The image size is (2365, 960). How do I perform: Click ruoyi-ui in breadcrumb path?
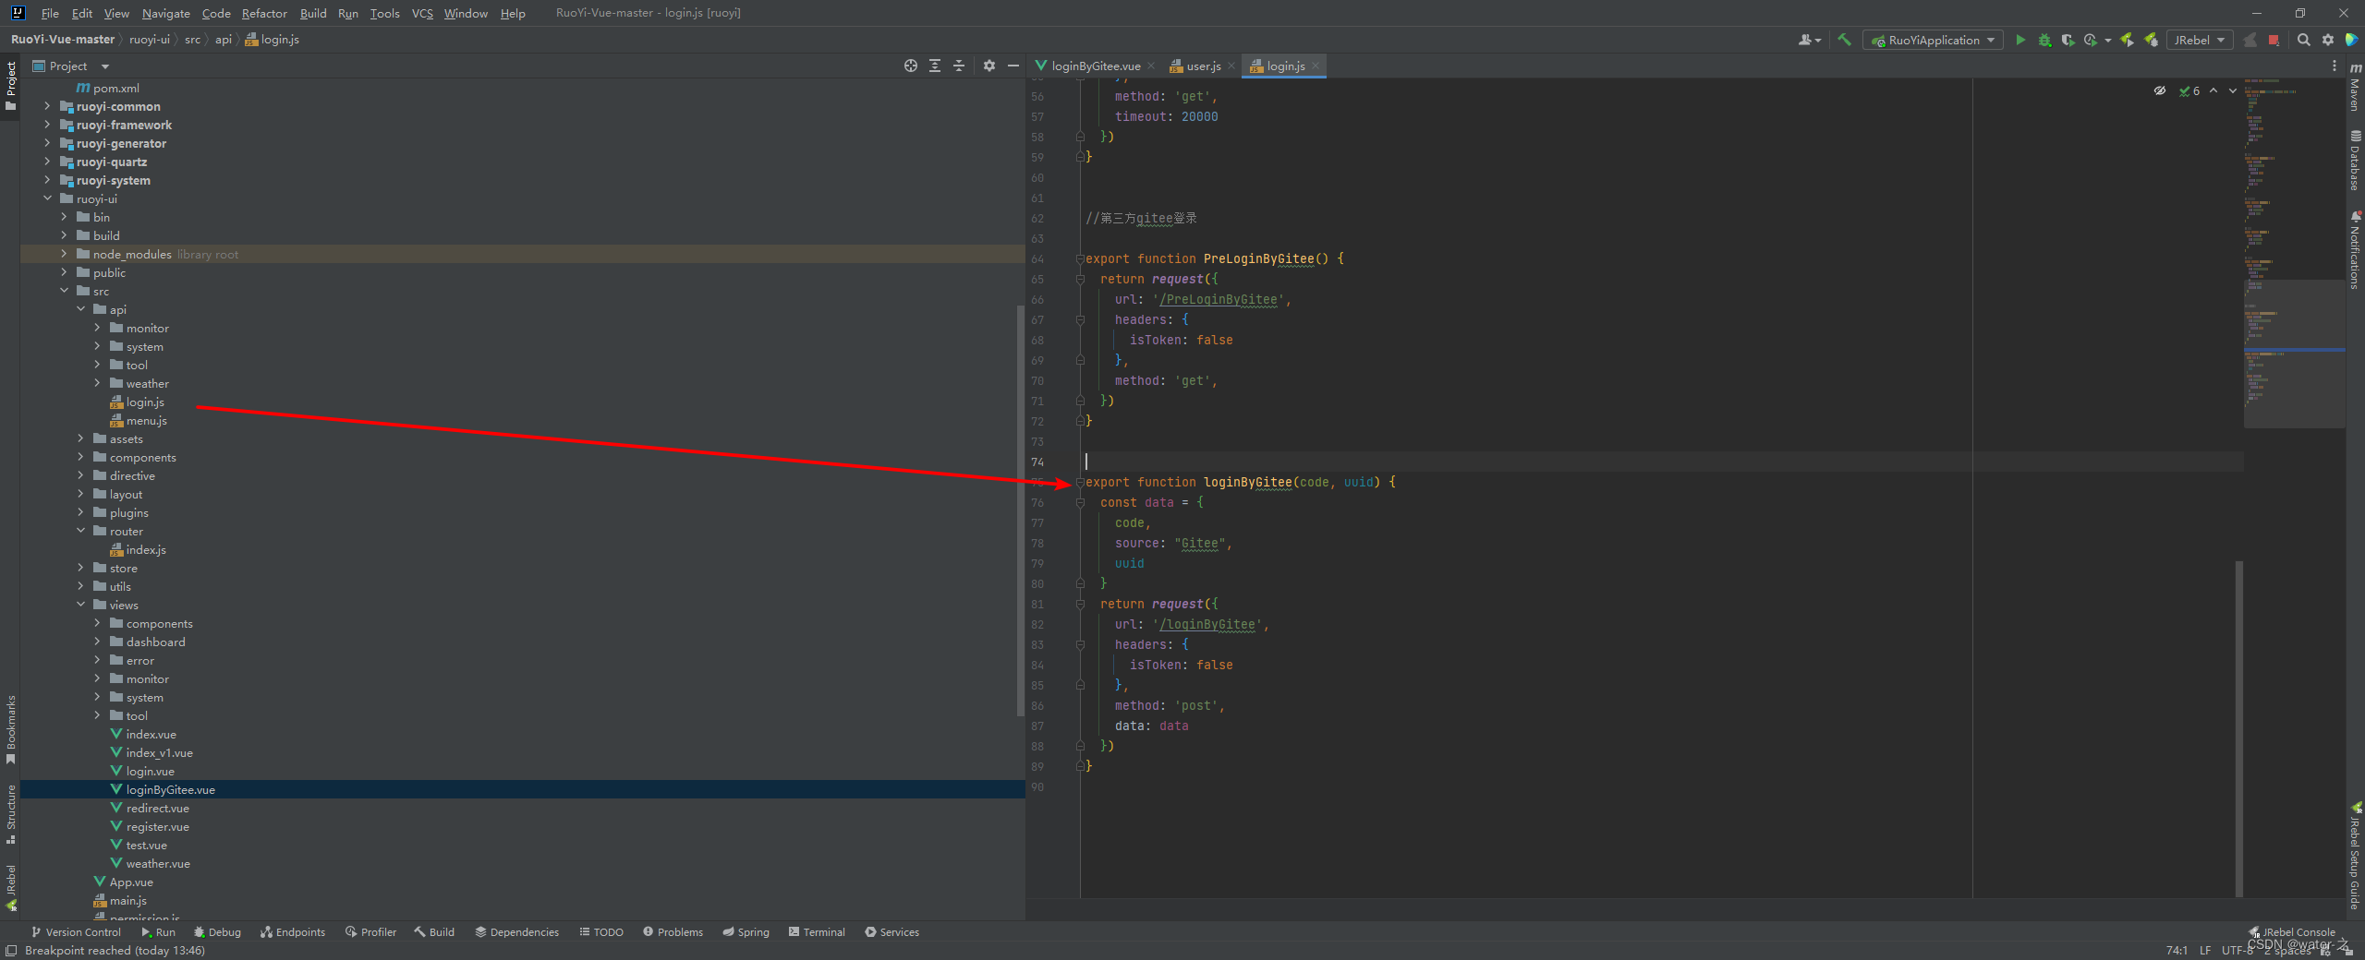150,40
